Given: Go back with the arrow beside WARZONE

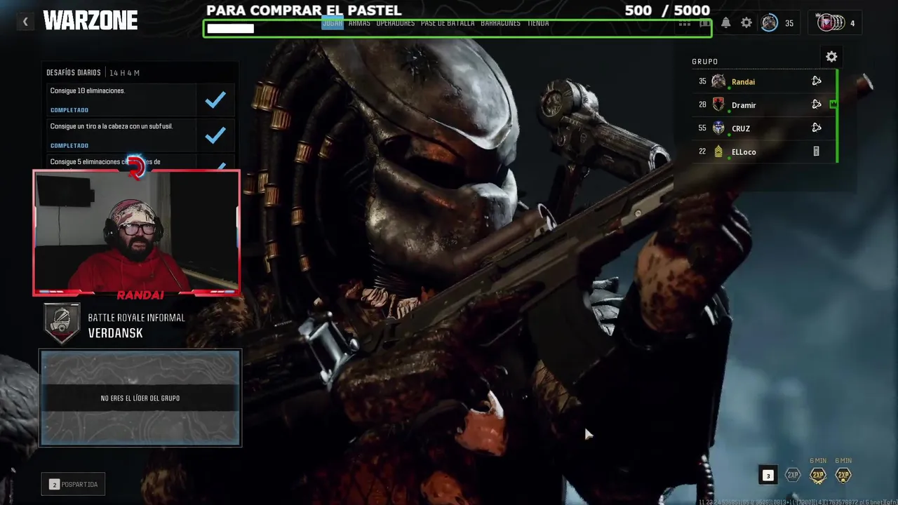Looking at the screenshot, I should pyautogui.click(x=25, y=22).
